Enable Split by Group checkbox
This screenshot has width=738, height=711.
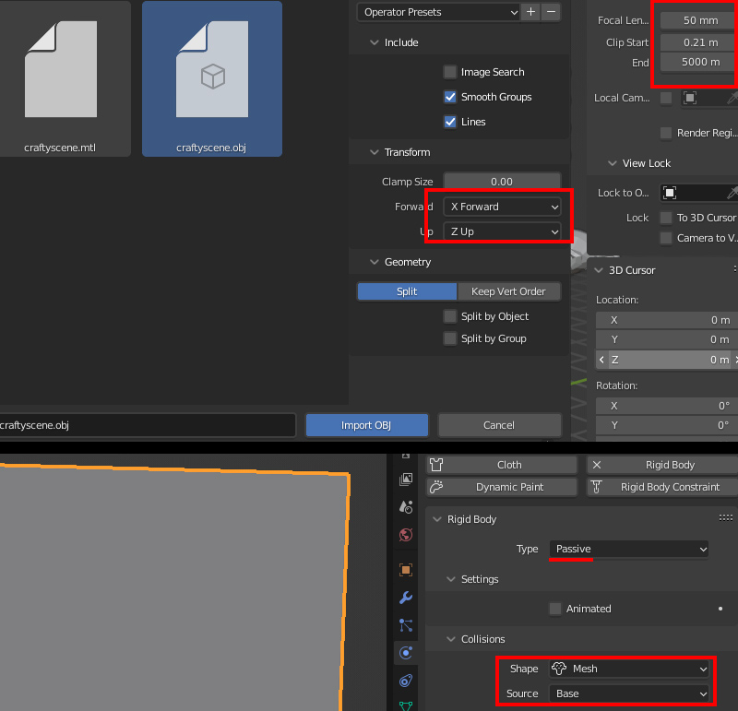pyautogui.click(x=450, y=338)
